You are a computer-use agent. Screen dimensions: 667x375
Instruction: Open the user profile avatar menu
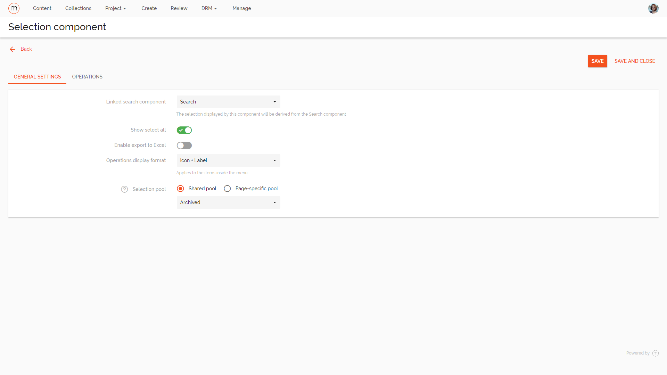[x=653, y=8]
